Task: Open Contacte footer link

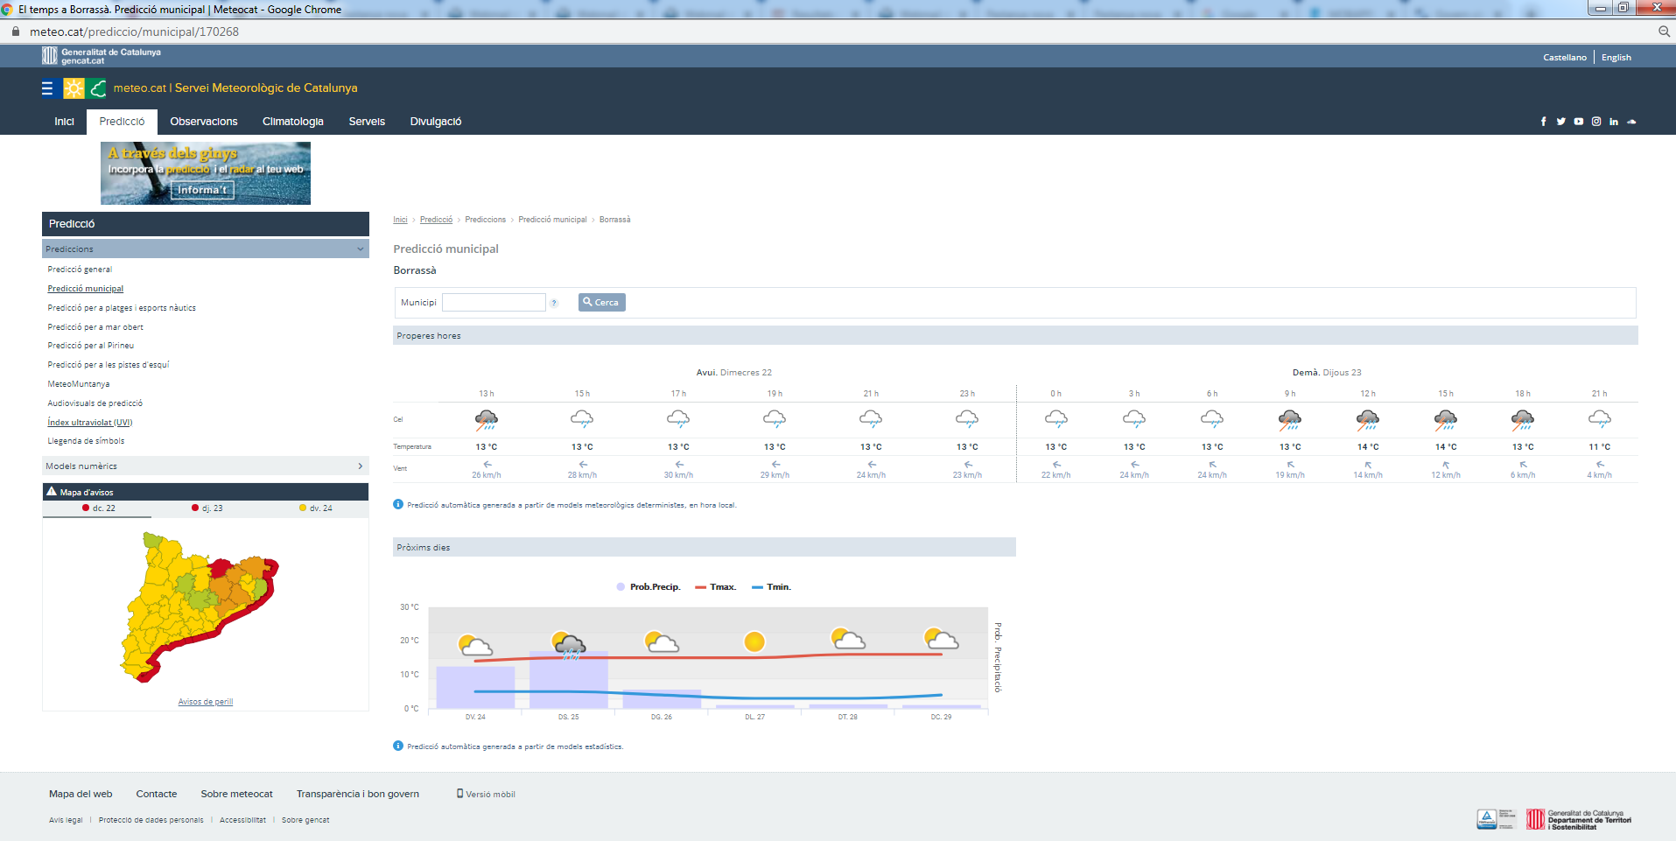Action: [x=157, y=795]
